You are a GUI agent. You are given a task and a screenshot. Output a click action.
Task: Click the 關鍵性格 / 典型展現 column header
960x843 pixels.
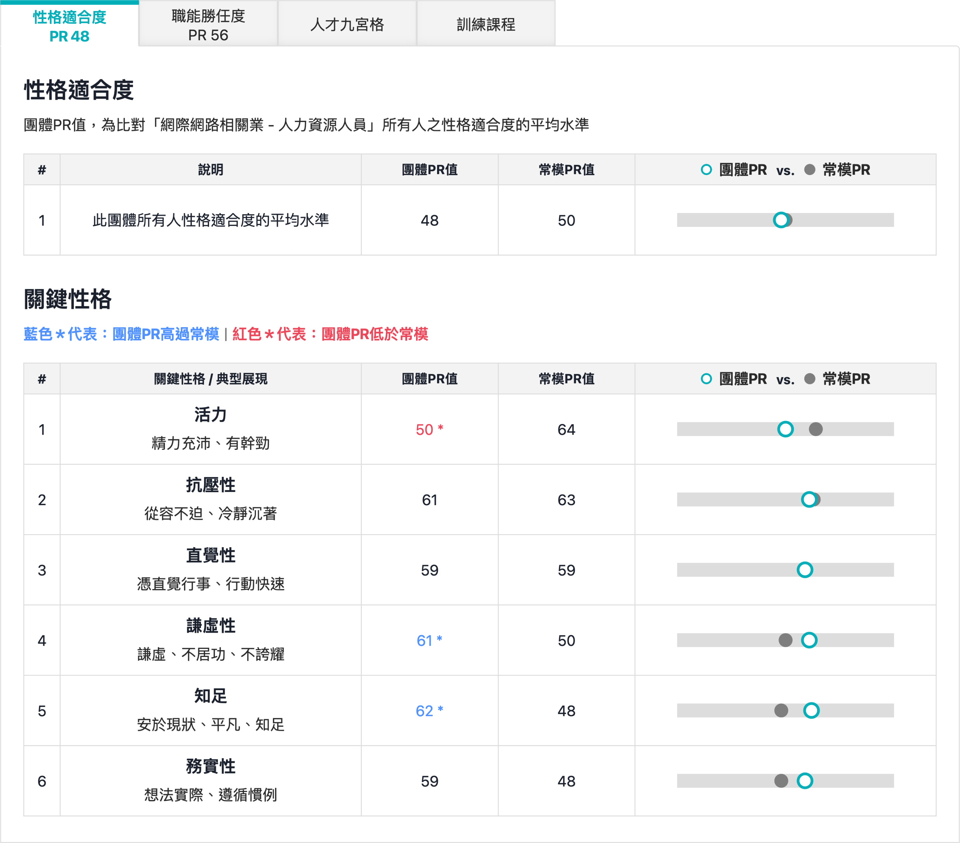(x=210, y=378)
